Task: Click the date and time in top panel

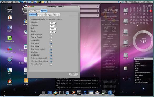Action: click(x=137, y=2)
